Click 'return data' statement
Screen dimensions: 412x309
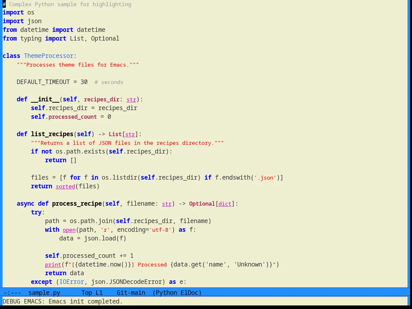click(x=64, y=273)
